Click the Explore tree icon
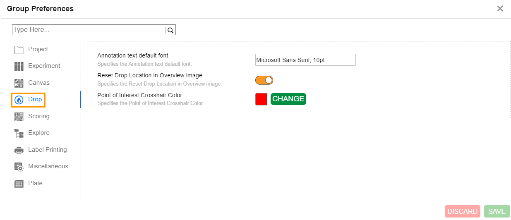 (19, 133)
